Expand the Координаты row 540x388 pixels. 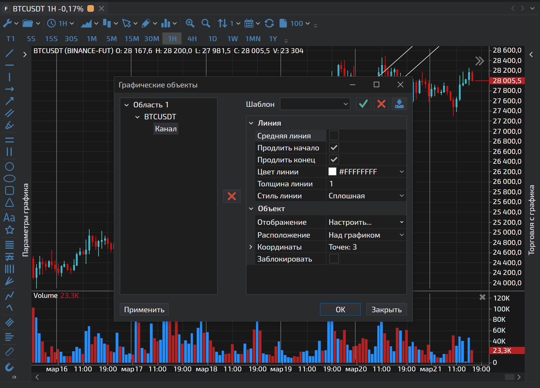(251, 247)
